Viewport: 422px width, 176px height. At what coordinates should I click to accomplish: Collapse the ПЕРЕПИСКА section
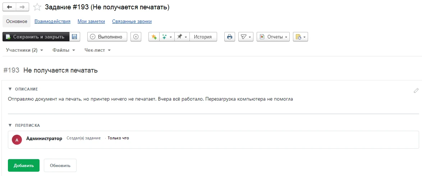(x=24, y=125)
